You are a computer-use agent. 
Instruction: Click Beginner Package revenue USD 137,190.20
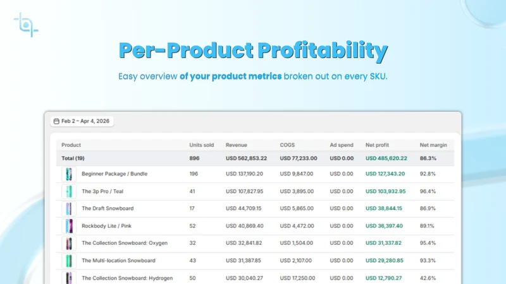[244, 174]
